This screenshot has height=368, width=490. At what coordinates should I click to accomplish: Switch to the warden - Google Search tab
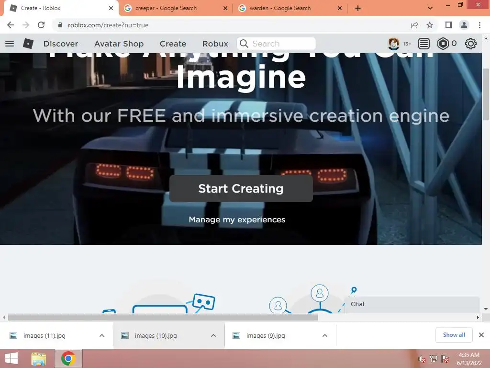(x=290, y=8)
